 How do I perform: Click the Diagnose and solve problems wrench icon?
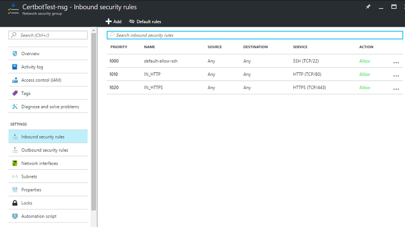pyautogui.click(x=14, y=107)
